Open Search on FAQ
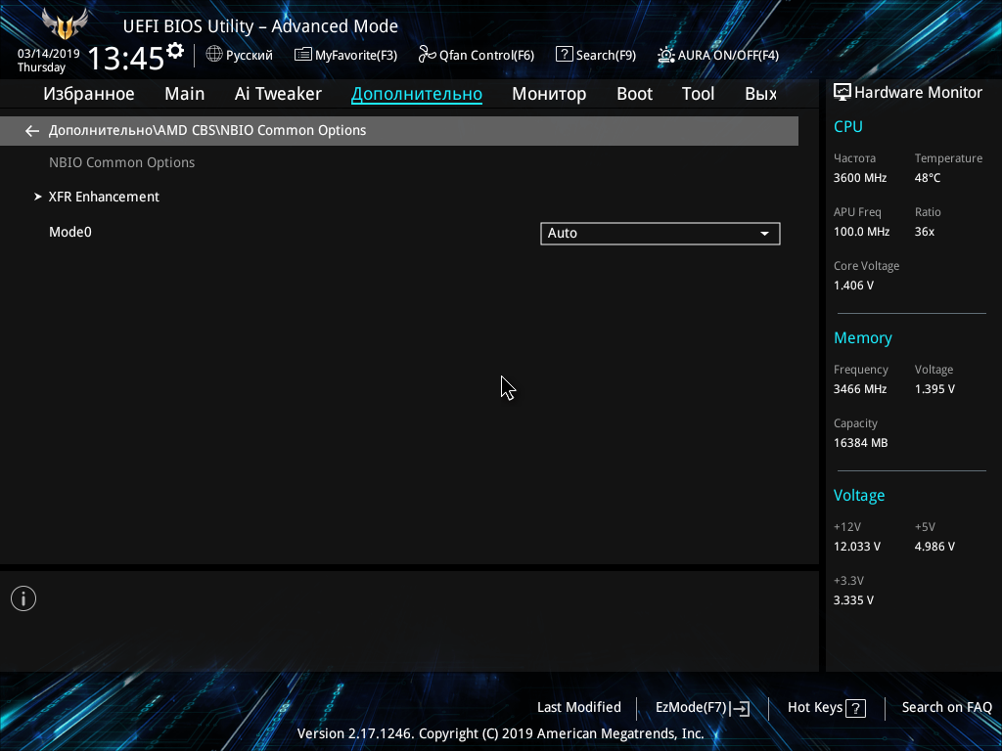This screenshot has height=751, width=1002. pos(947,707)
